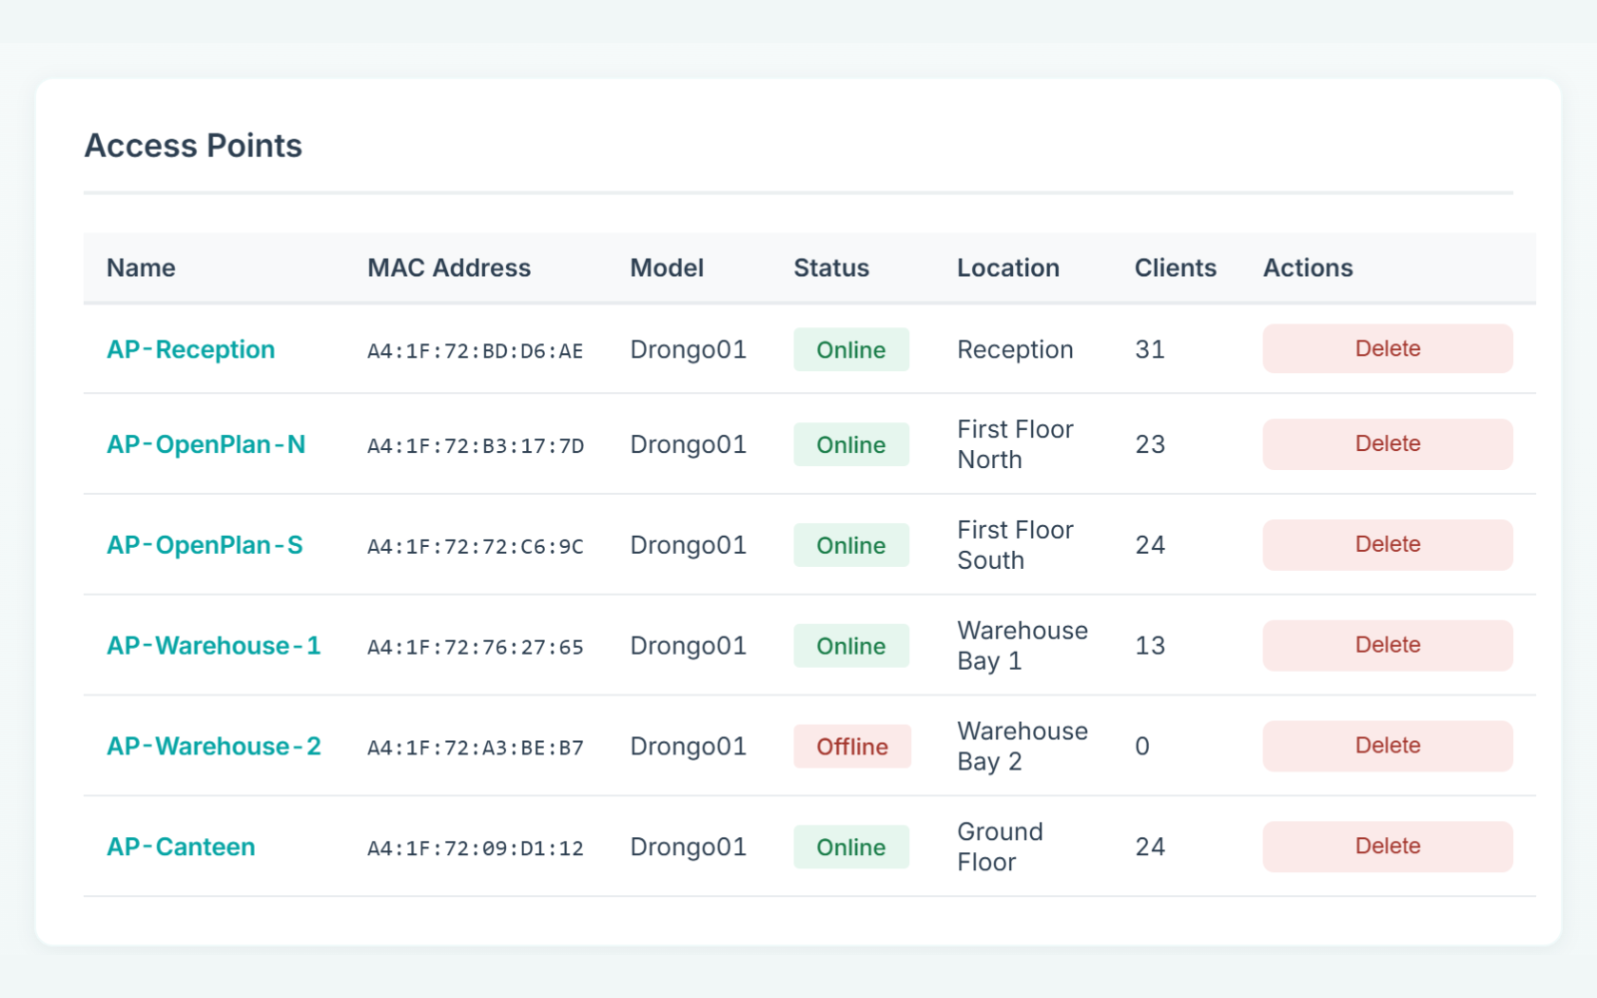Delete the AP-Warehouse-2 access point
The image size is (1597, 998).
[x=1387, y=747]
